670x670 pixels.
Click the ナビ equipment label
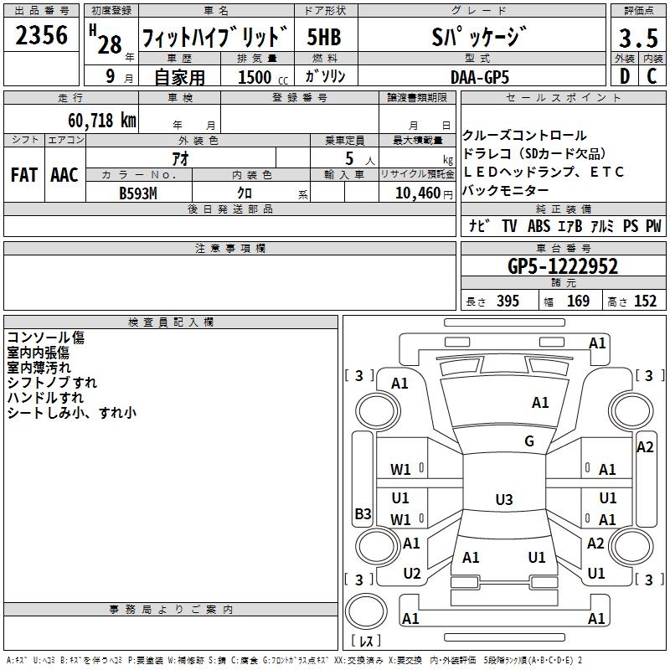[x=479, y=225]
